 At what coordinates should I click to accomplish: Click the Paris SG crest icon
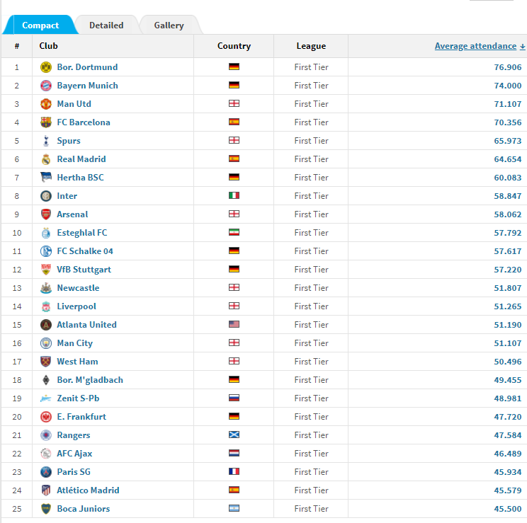point(46,472)
